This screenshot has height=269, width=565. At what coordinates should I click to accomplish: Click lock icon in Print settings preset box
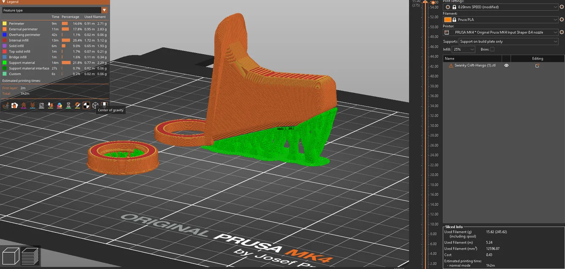click(x=454, y=7)
